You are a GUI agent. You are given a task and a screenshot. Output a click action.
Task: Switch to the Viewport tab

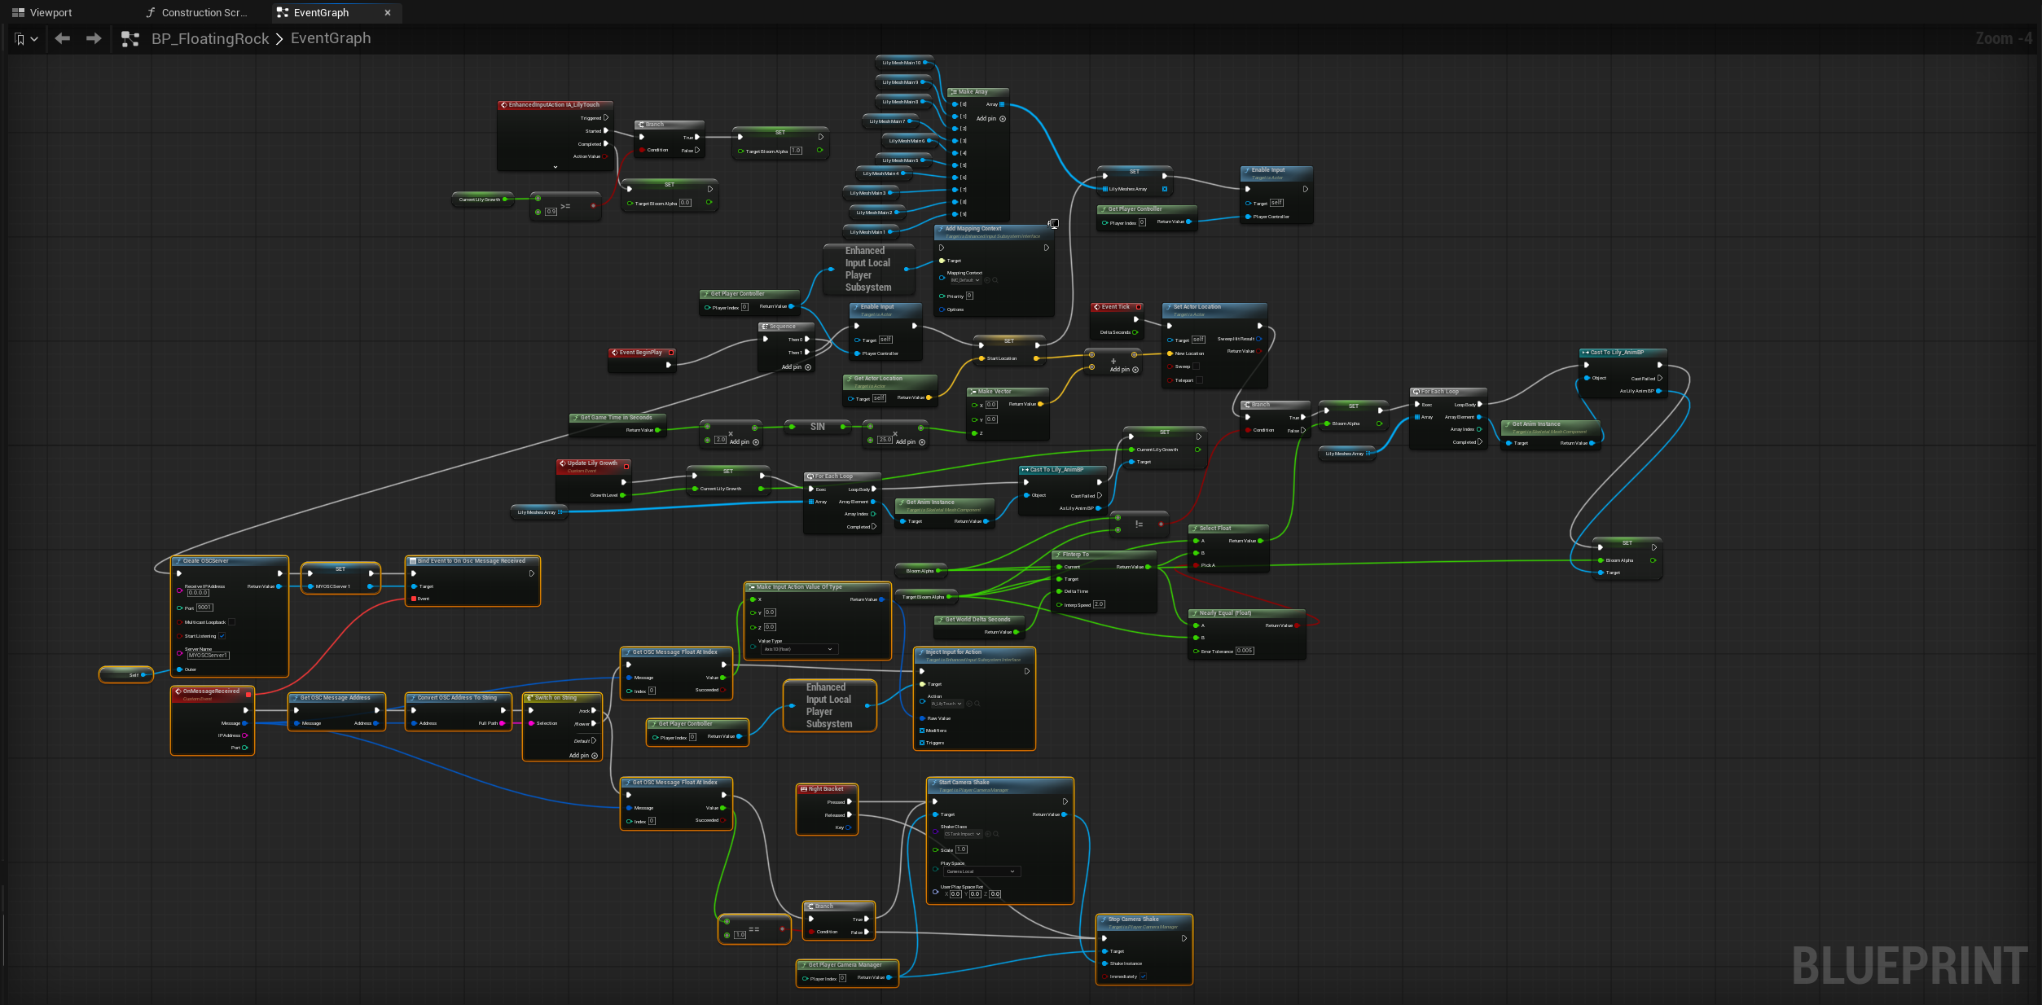click(x=42, y=13)
